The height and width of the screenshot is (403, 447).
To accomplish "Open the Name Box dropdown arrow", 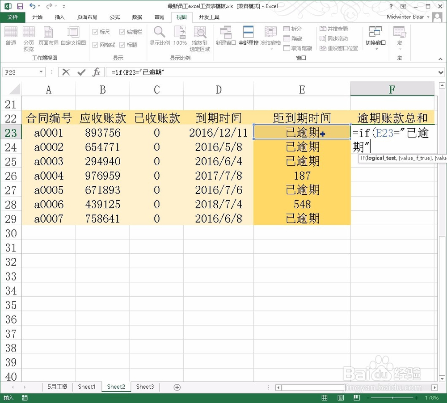I will tap(41, 72).
